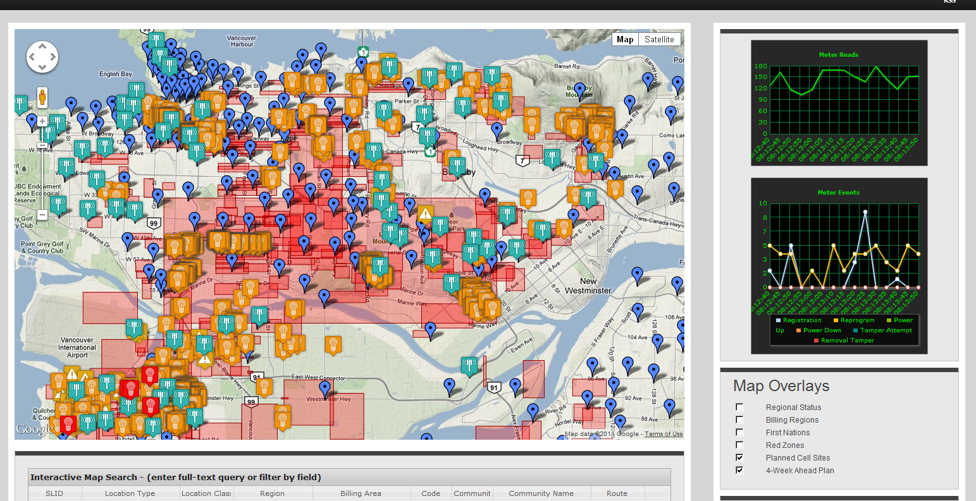Switch the map to Satellite view
The width and height of the screenshot is (976, 501).
coord(660,39)
